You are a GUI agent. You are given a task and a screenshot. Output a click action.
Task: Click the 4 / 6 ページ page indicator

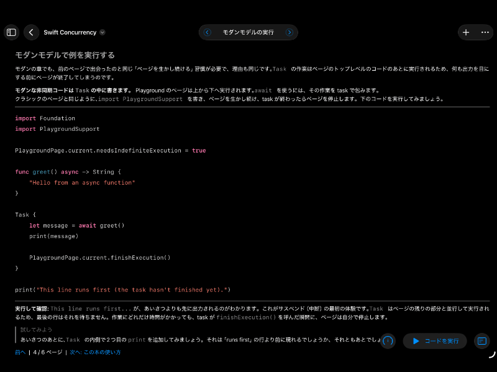coord(48,352)
